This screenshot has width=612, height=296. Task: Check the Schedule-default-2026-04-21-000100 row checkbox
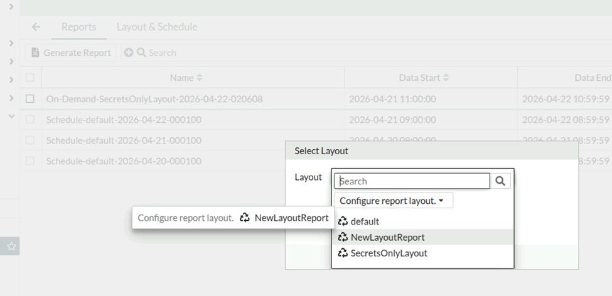30,140
